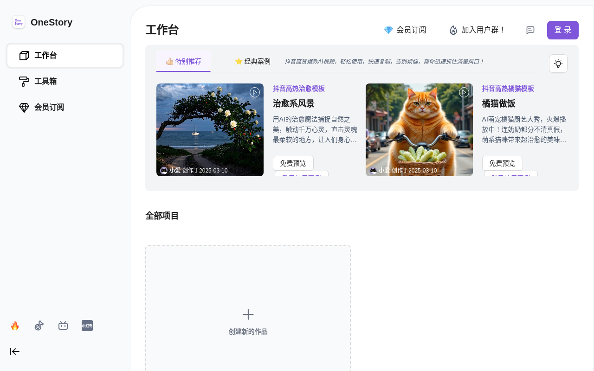This screenshot has height=371, width=594.
Task: Play the 橘猫做饭 video preview
Action: pos(464,92)
